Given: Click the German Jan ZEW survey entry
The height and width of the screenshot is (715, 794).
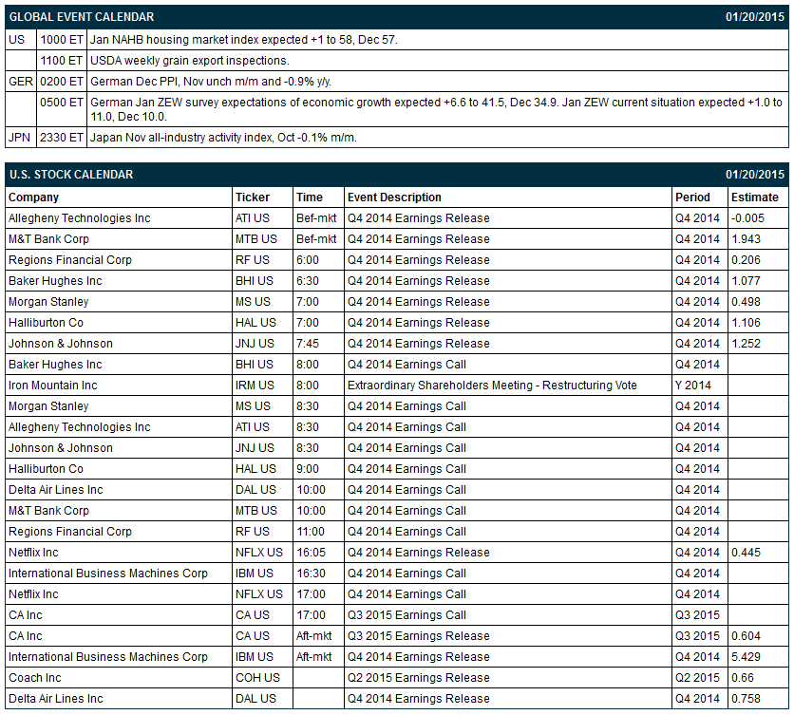Looking at the screenshot, I should click(437, 109).
